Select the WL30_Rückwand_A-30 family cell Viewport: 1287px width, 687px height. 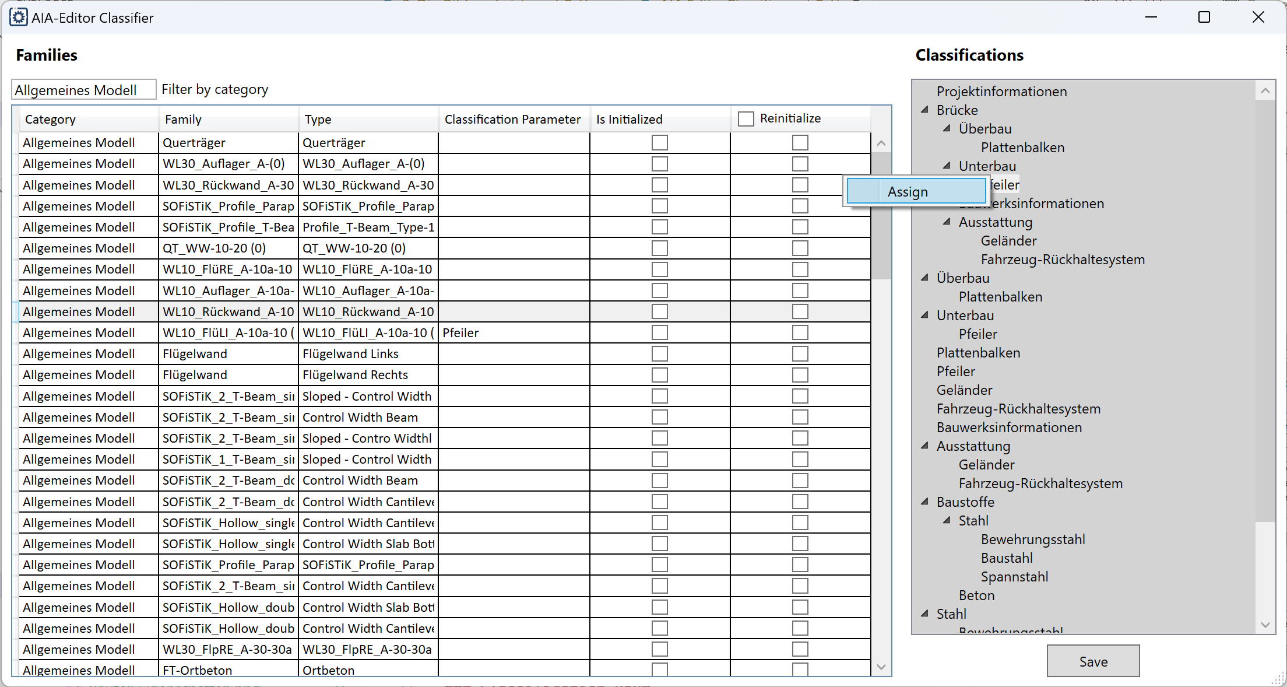228,185
